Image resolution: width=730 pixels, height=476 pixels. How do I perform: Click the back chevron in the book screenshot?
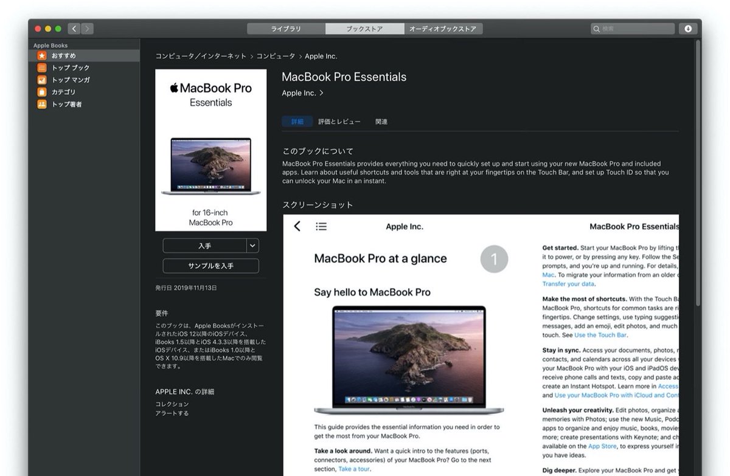click(297, 226)
